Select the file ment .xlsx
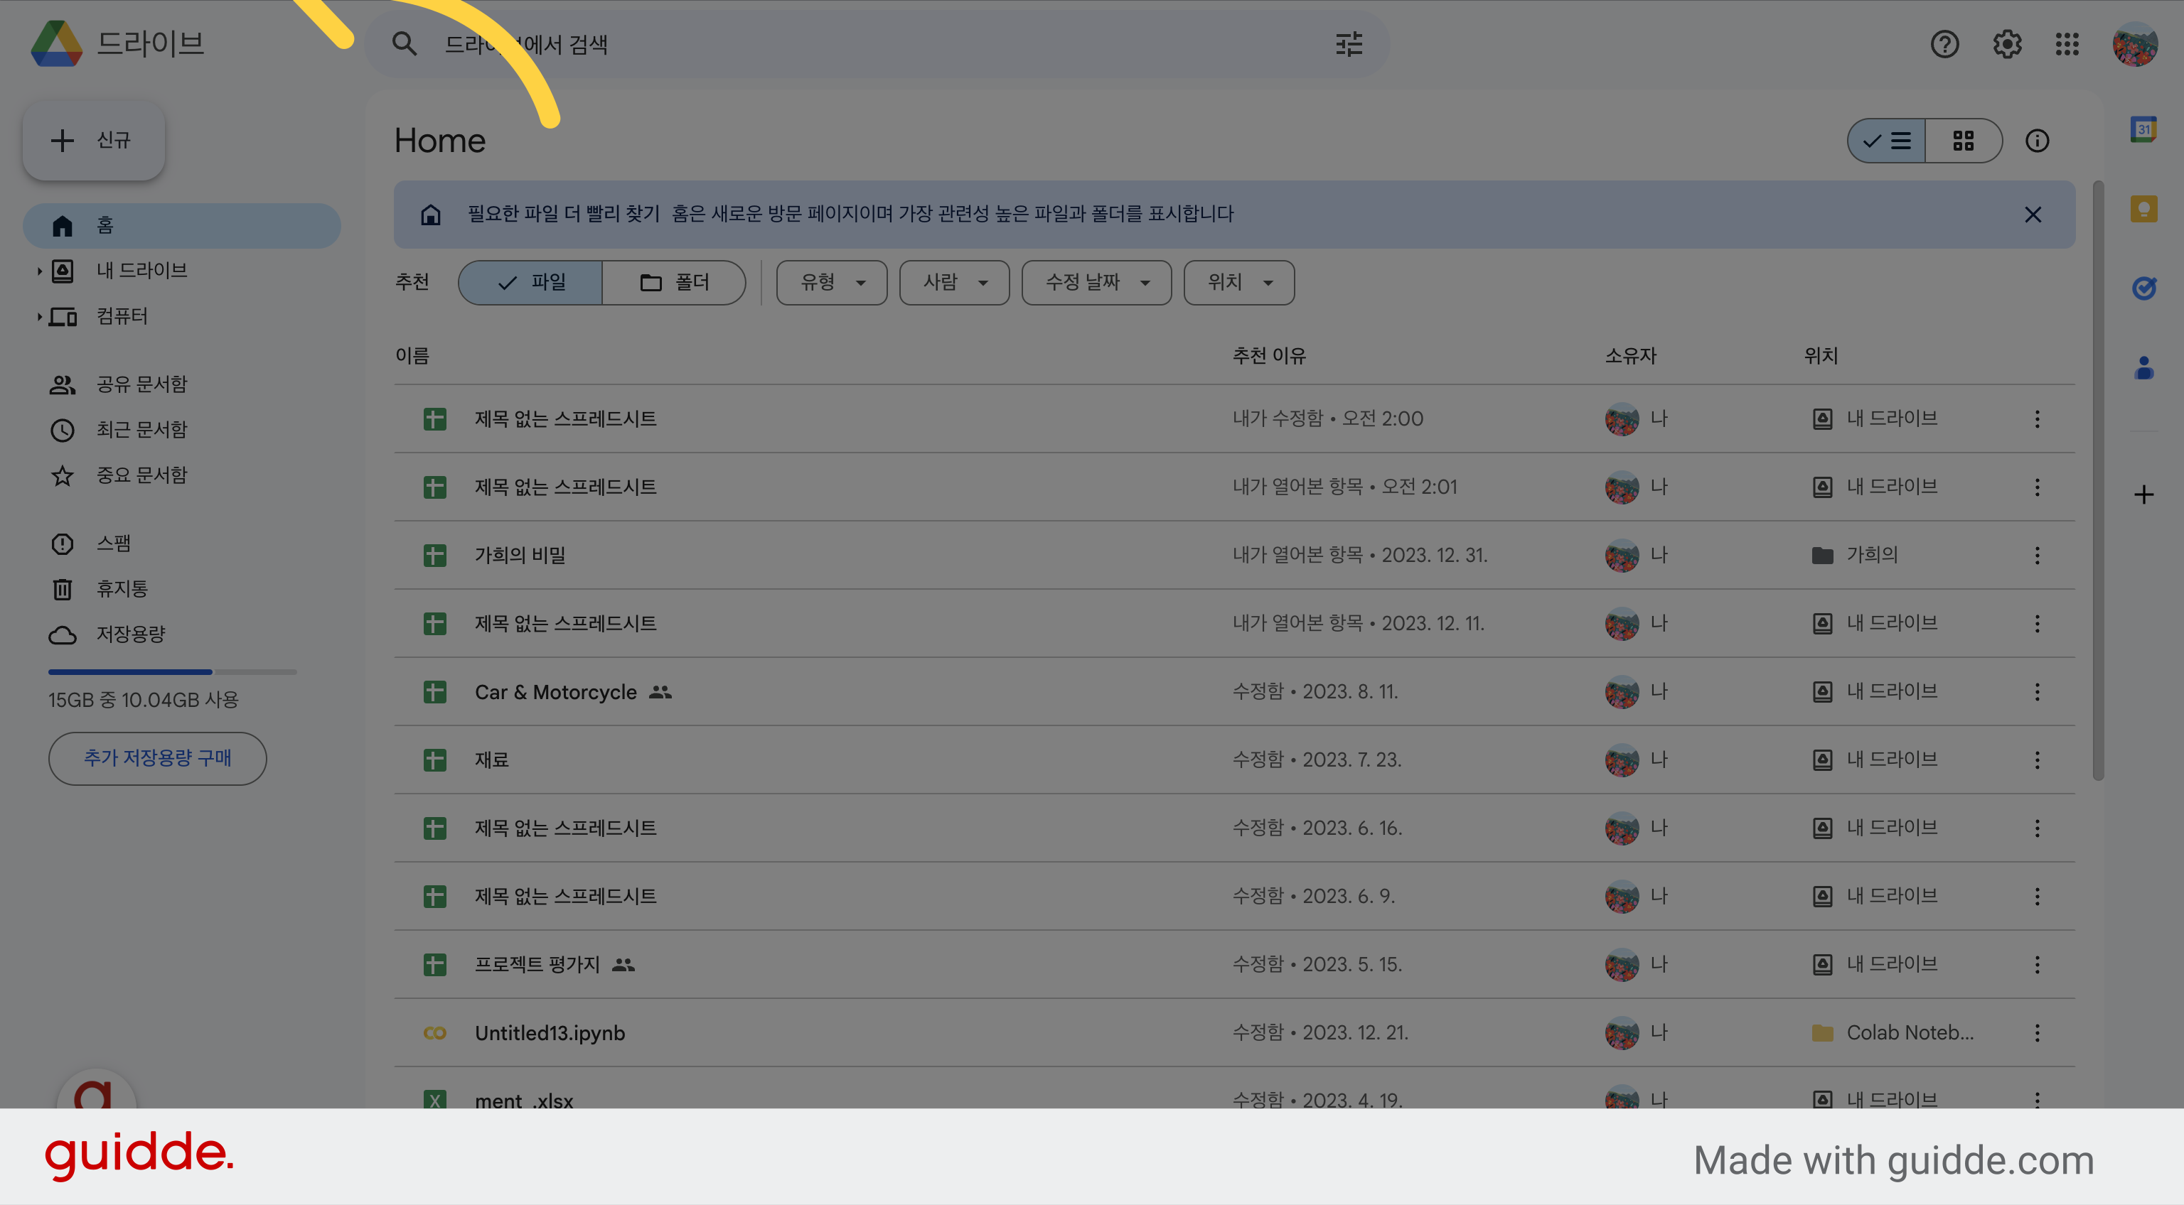The width and height of the screenshot is (2184, 1205). point(1234,1089)
